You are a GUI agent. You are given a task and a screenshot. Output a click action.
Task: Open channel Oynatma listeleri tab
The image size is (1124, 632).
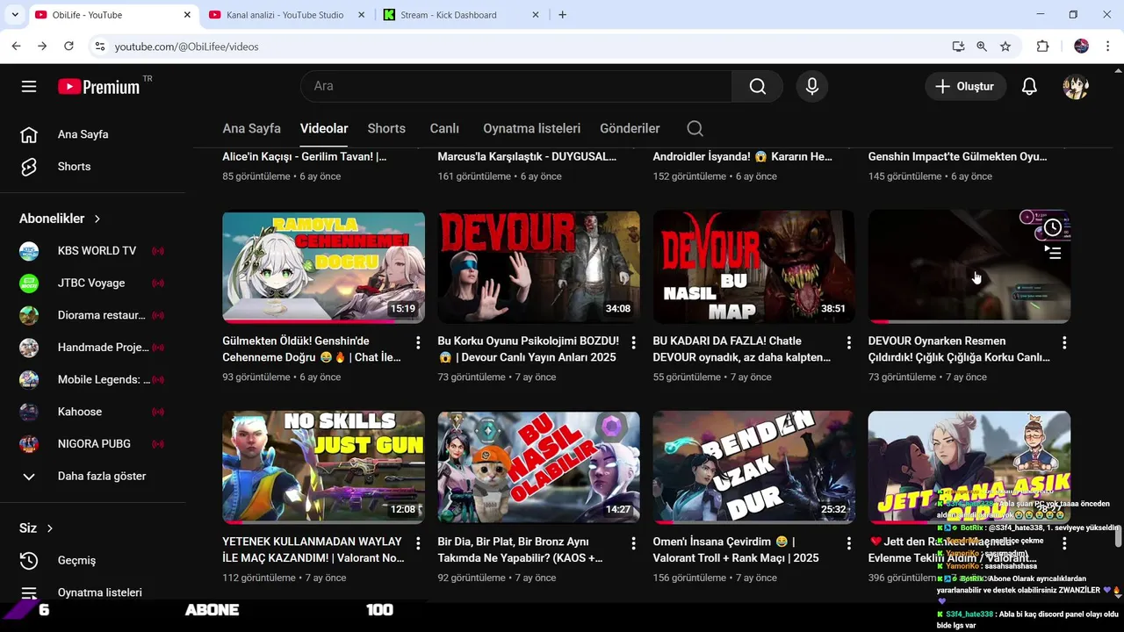(x=531, y=128)
